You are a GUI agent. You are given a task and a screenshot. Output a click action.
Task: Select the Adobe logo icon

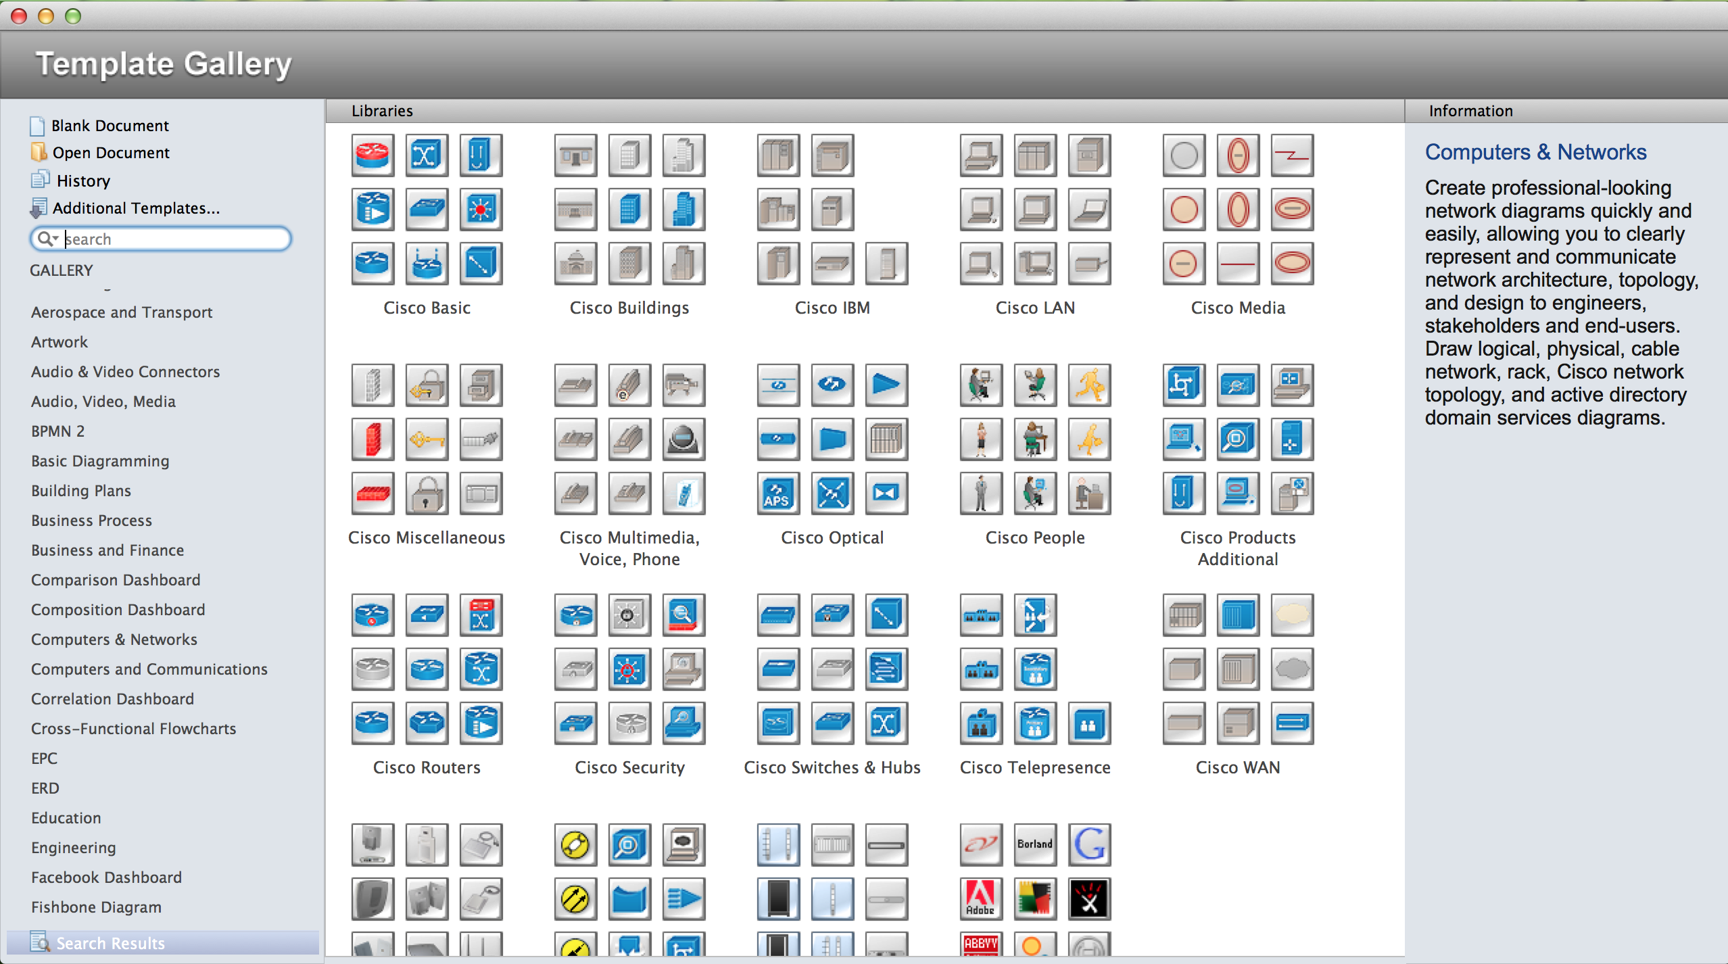tap(980, 899)
